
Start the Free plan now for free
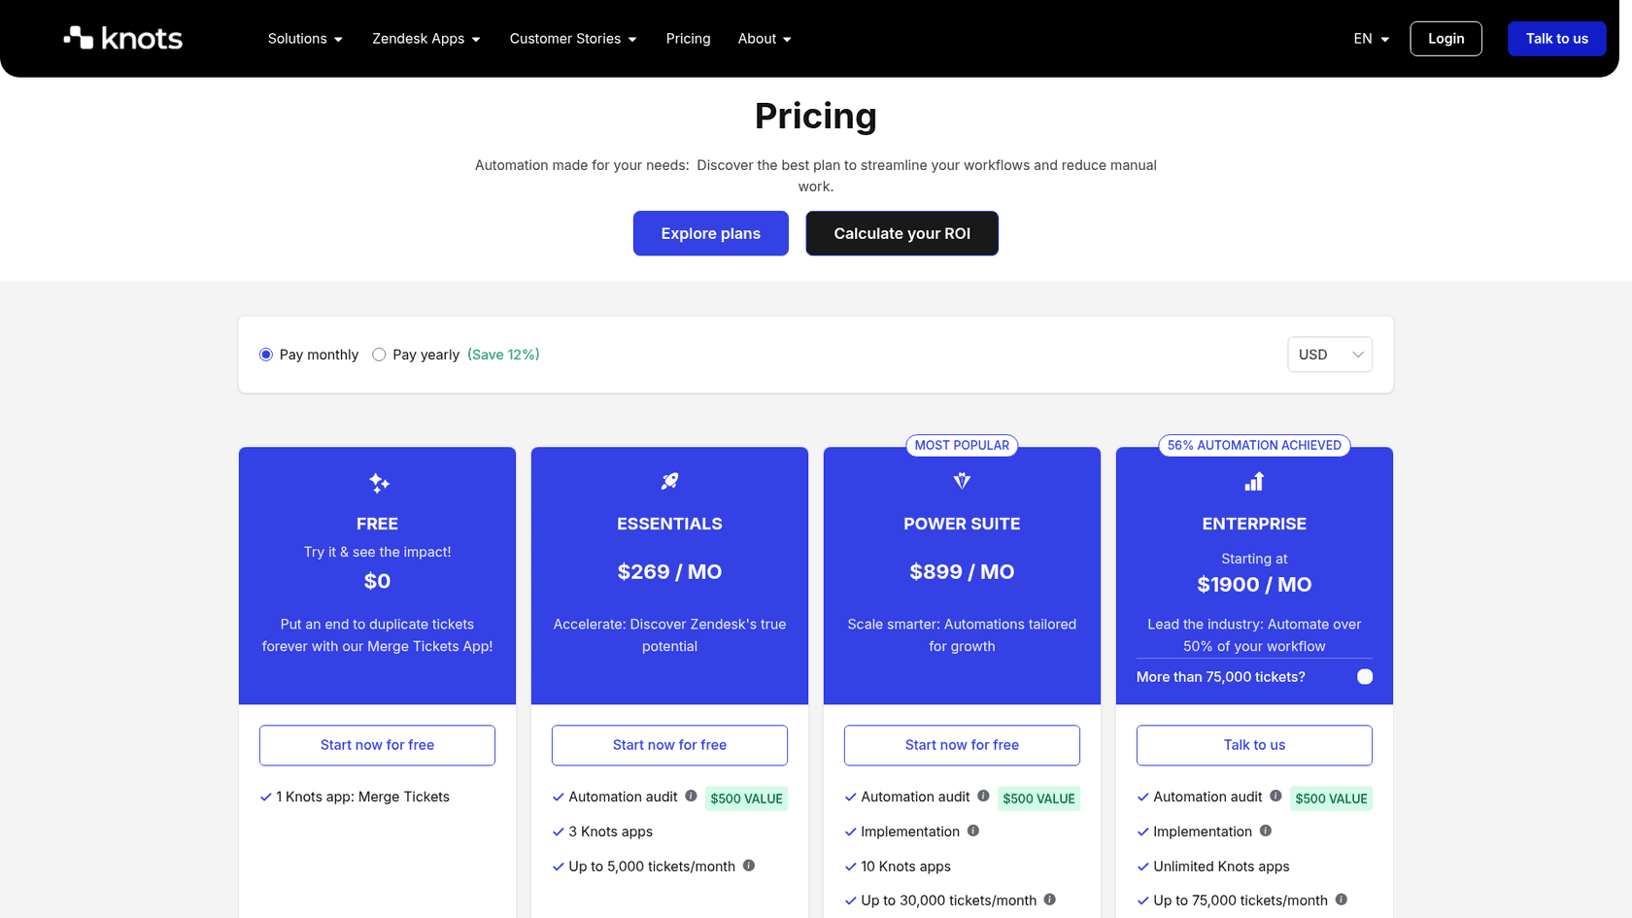tap(377, 745)
